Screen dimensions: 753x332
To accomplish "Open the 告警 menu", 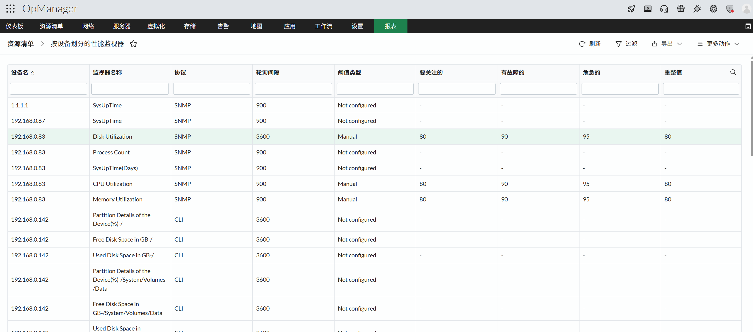I will click(223, 26).
